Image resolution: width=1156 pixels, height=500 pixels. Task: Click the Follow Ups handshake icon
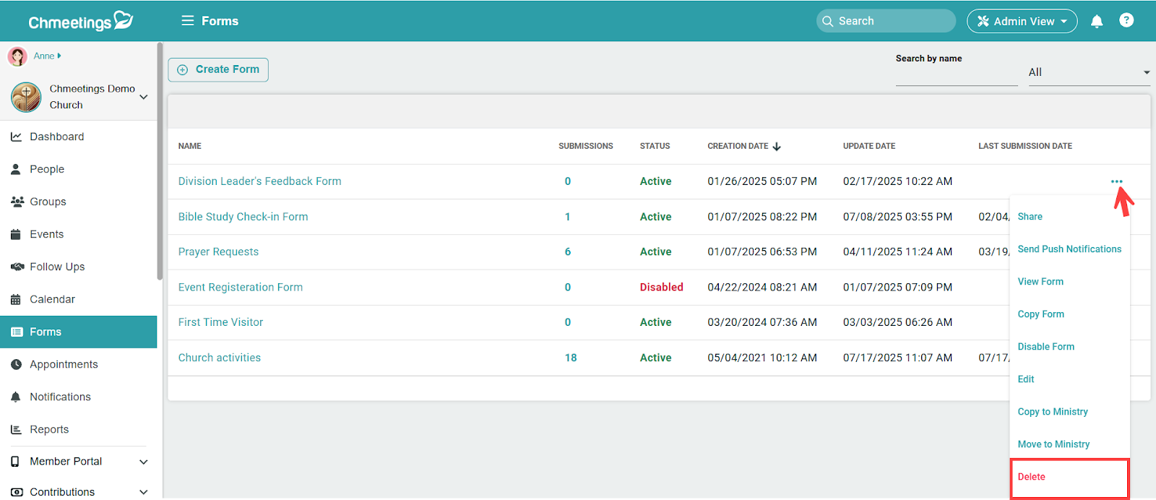(x=17, y=267)
